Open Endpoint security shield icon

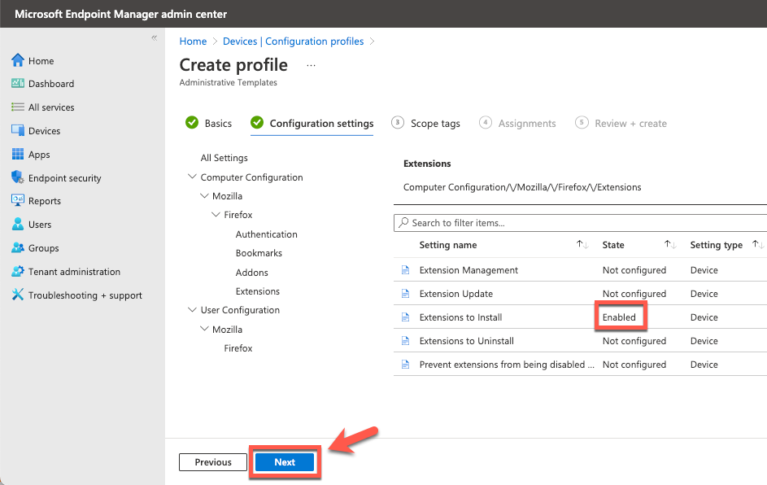coord(18,177)
